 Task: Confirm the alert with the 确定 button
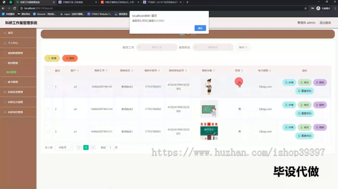coord(200,28)
